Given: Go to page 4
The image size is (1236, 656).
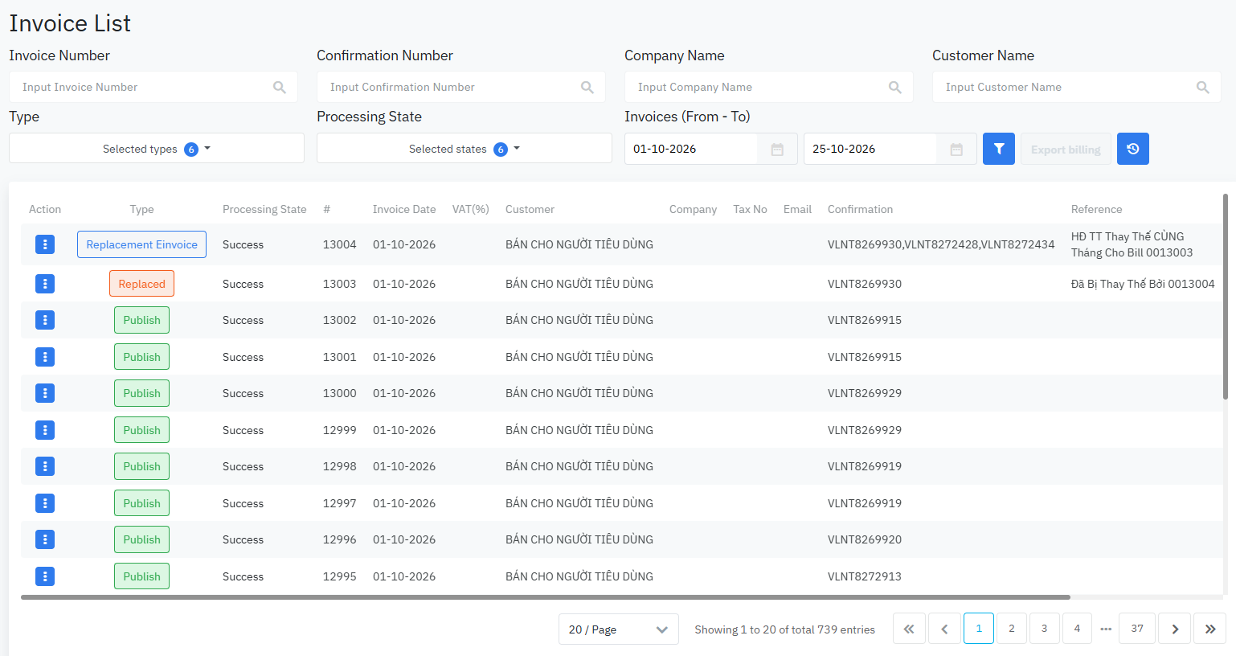Looking at the screenshot, I should click(x=1077, y=629).
